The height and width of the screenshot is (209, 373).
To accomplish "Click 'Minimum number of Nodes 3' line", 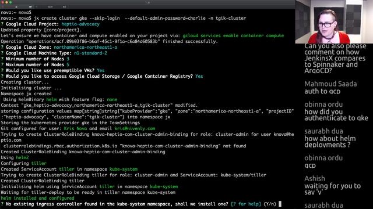I will [35, 59].
